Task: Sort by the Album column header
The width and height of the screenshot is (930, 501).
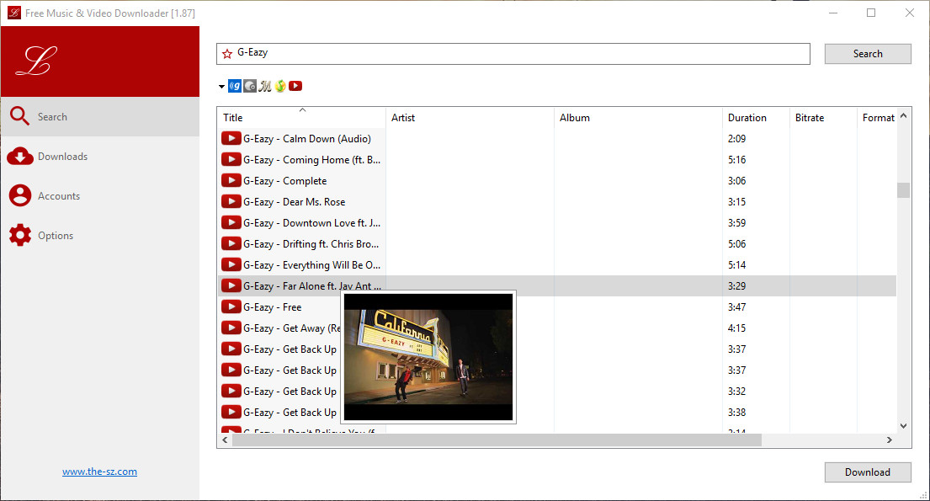Action: click(638, 118)
